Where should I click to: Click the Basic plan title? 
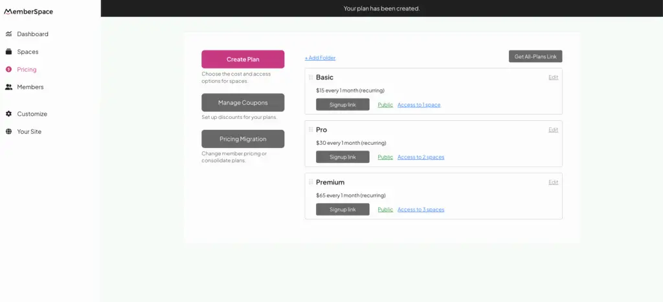point(324,78)
